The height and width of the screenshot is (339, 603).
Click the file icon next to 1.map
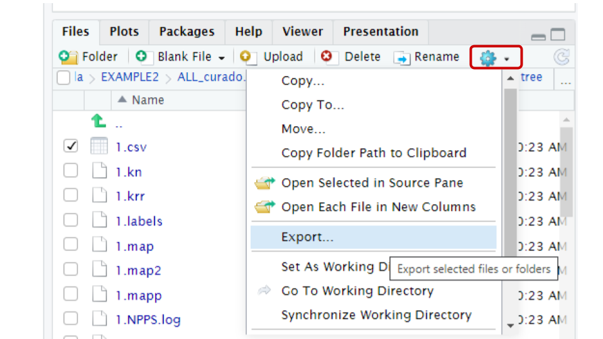point(100,244)
